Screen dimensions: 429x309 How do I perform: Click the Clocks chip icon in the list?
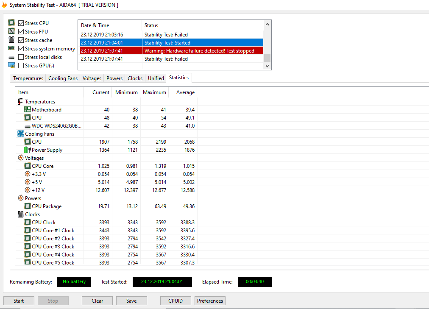point(20,214)
